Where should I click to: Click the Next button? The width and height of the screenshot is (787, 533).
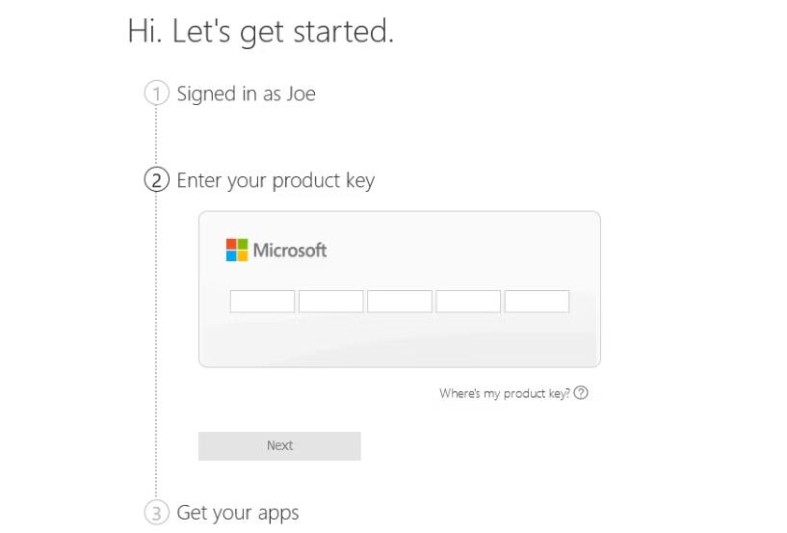click(279, 446)
